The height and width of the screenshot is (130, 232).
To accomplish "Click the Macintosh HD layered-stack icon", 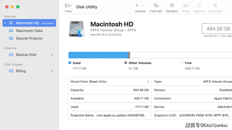I will 11,23.
